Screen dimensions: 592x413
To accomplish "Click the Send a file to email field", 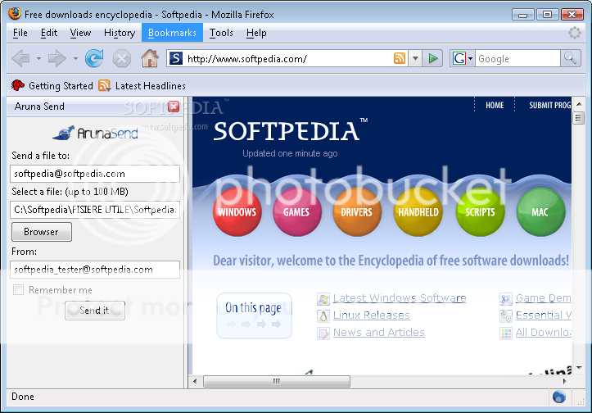I will click(95, 174).
